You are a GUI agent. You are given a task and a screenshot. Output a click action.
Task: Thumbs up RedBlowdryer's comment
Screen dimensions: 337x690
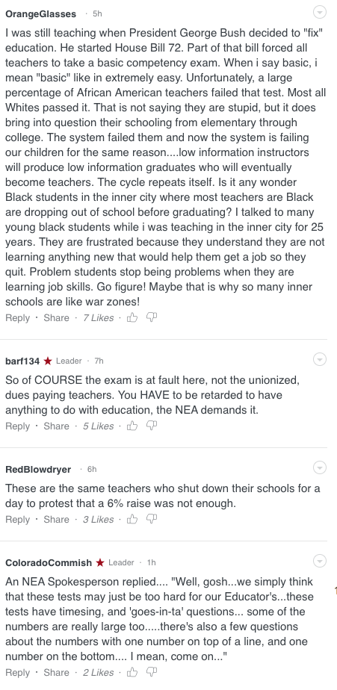click(x=132, y=519)
